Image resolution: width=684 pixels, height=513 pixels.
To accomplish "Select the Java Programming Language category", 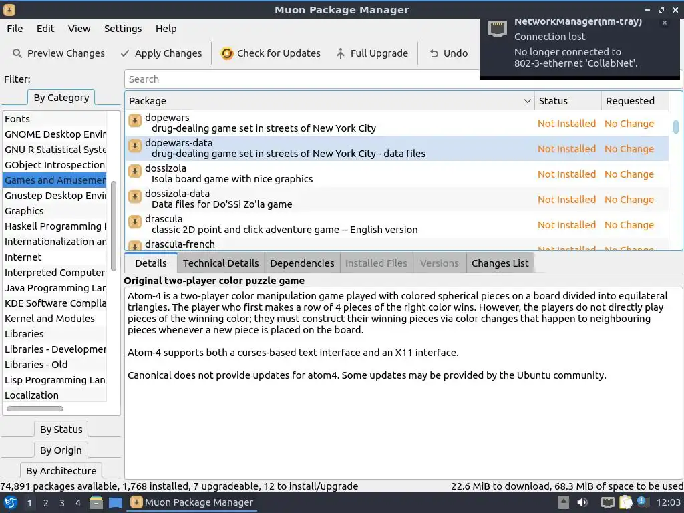I will click(55, 287).
